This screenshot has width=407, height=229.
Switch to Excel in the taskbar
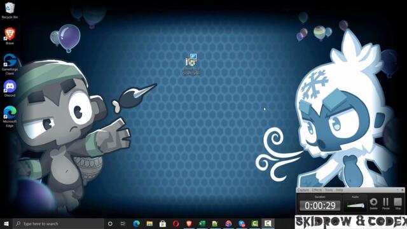pos(202,223)
